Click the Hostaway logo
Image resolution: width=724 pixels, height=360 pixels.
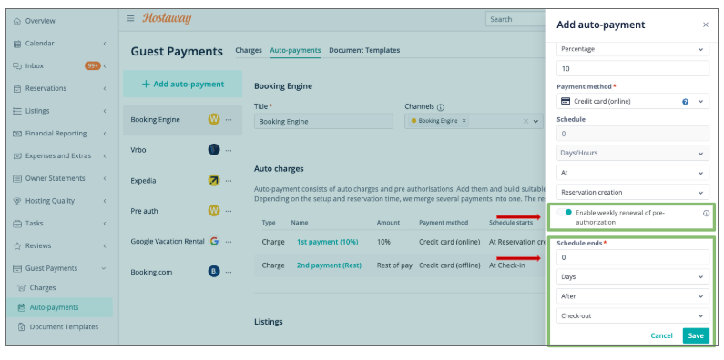(167, 18)
